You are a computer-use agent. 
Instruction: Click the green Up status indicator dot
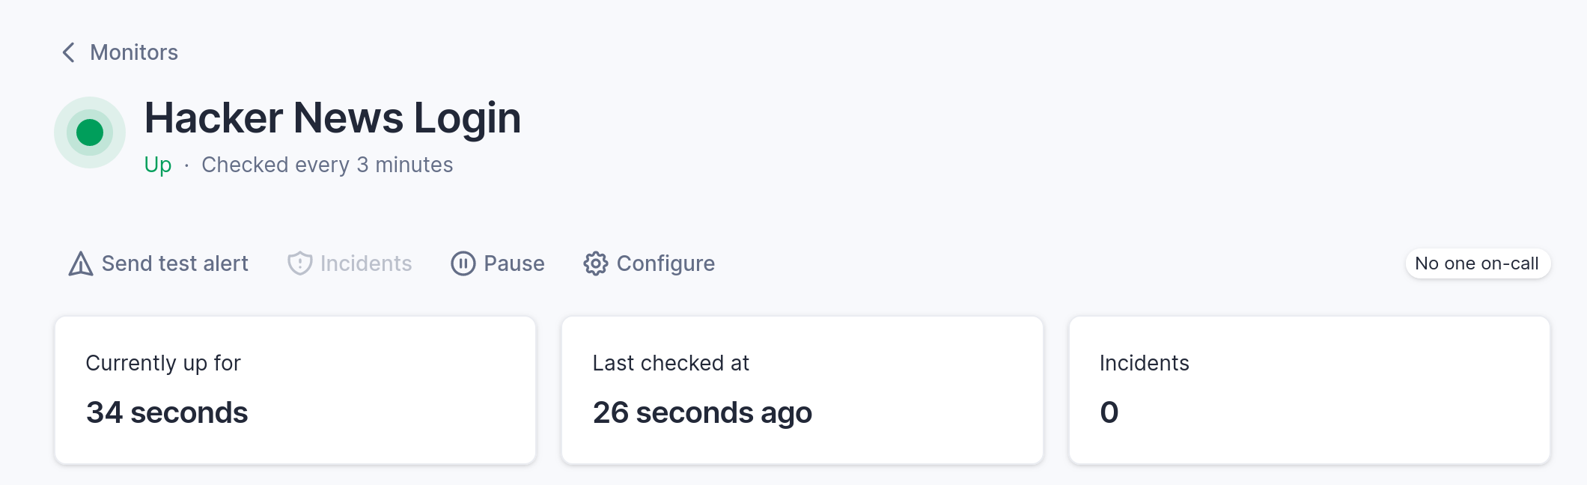point(90,132)
